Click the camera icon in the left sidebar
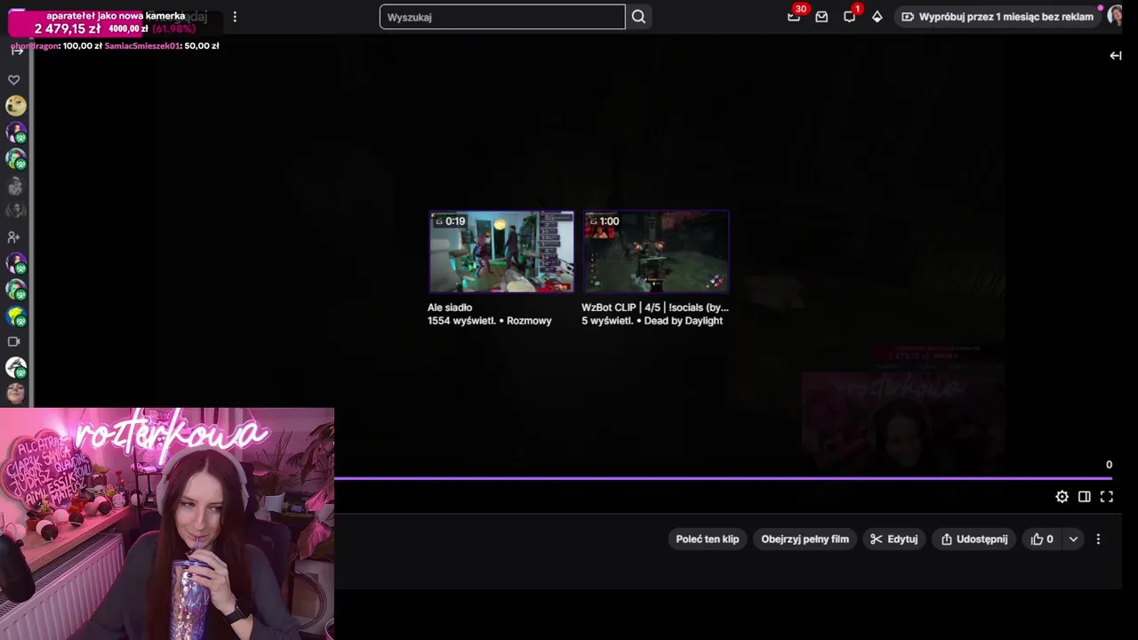The width and height of the screenshot is (1138, 640). 14,341
